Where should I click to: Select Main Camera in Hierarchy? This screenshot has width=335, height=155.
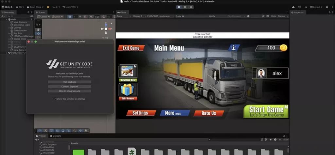pos(20,22)
